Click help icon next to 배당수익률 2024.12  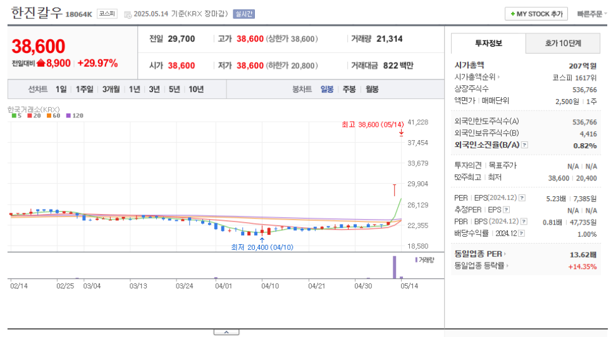click(521, 234)
